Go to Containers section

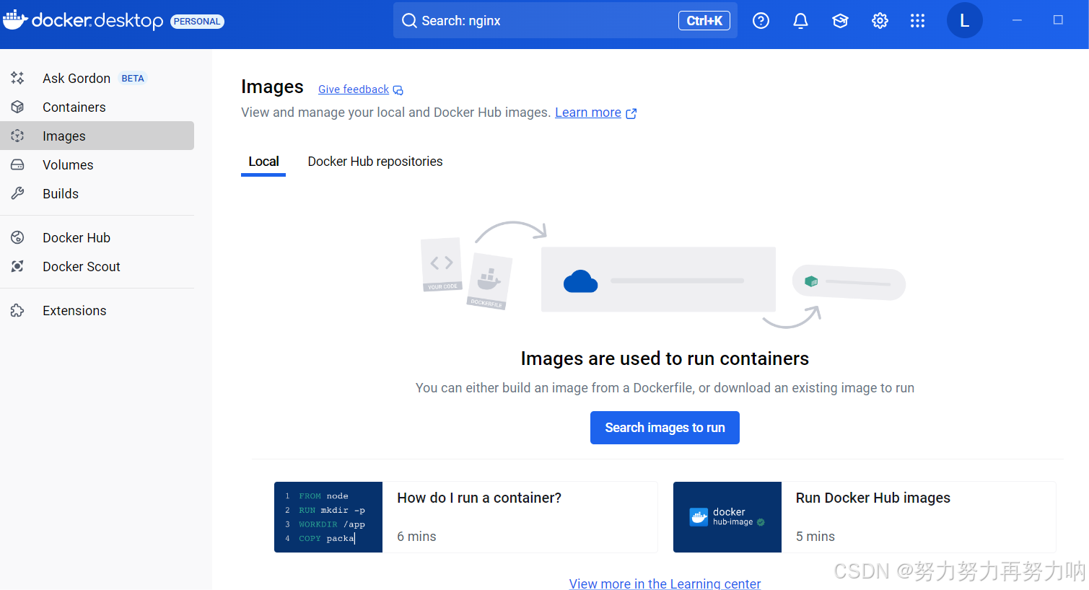[x=97, y=107]
